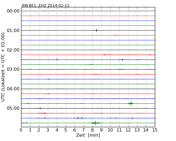This screenshot has height=141, width=176.
Task: Click x-axis tick label 15
Action: [x=155, y=130]
